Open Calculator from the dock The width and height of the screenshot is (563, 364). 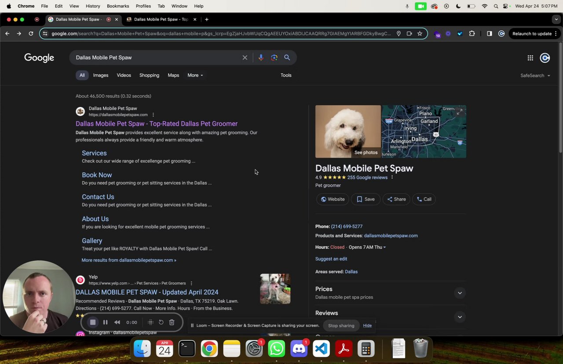(366, 349)
